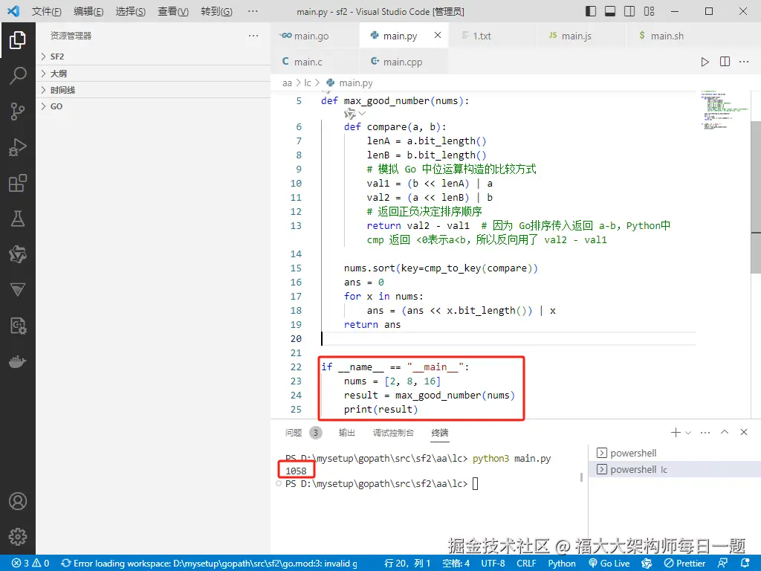This screenshot has height=571, width=761.
Task: Click the code minimap overview
Action: pos(724,109)
